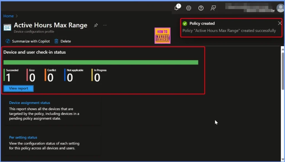Go to the Home breadcrumb
This screenshot has height=162, width=285.
click(9, 16)
